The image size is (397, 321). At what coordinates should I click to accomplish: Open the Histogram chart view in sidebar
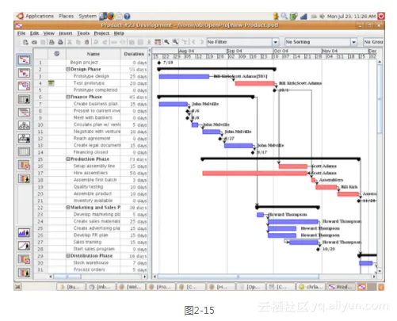(x=24, y=232)
